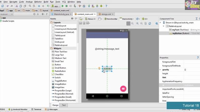This screenshot has height=112, width=200.
Task: Click the Copy icon in toolbar
Action: coord(21,6)
